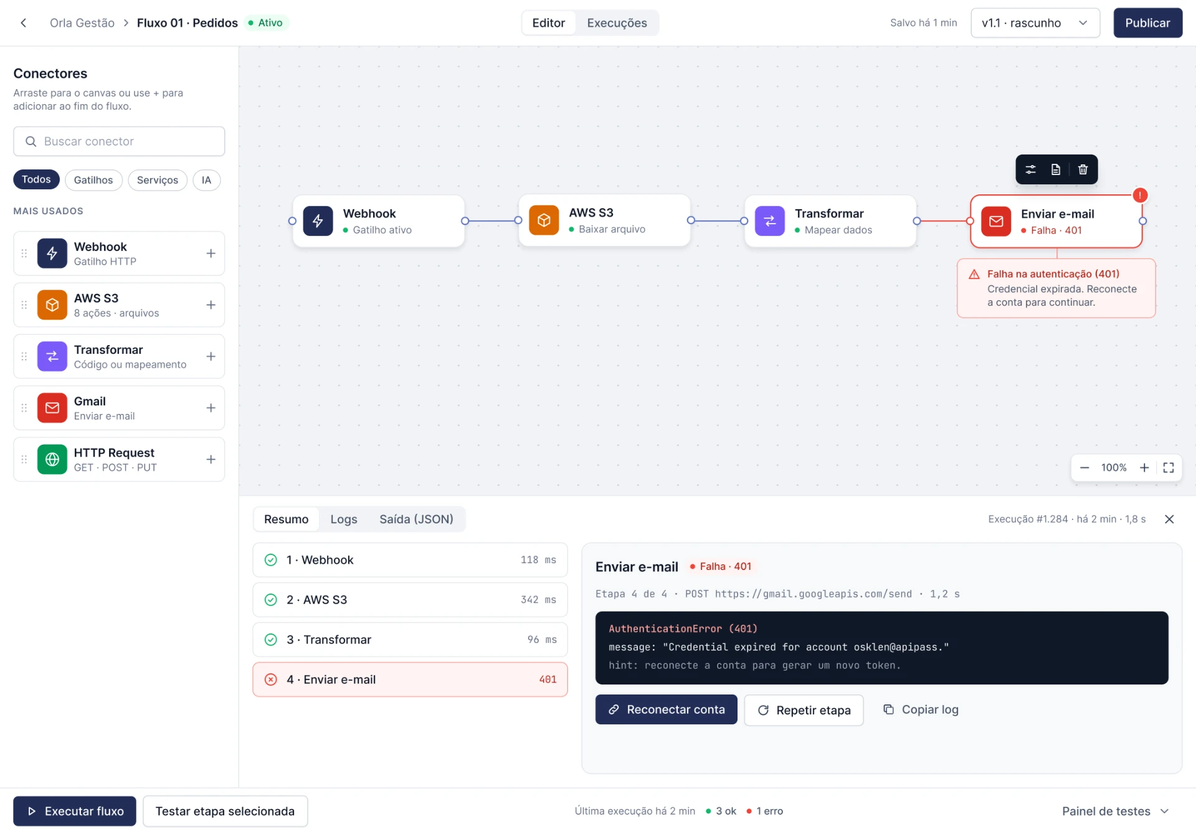Viewport: 1196px width, 834px height.
Task: Open the Saída (JSON) tab
Action: (x=416, y=519)
